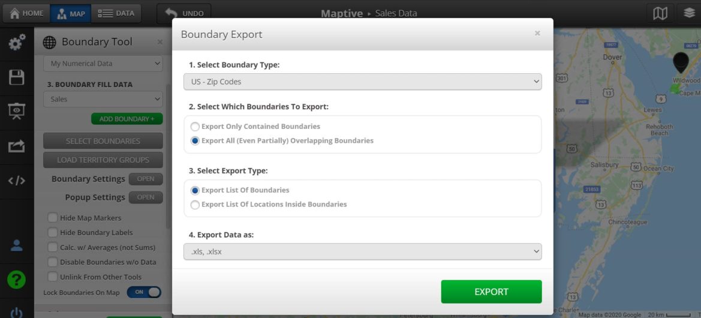Open the presentation screen icon in sidebar

[16, 112]
